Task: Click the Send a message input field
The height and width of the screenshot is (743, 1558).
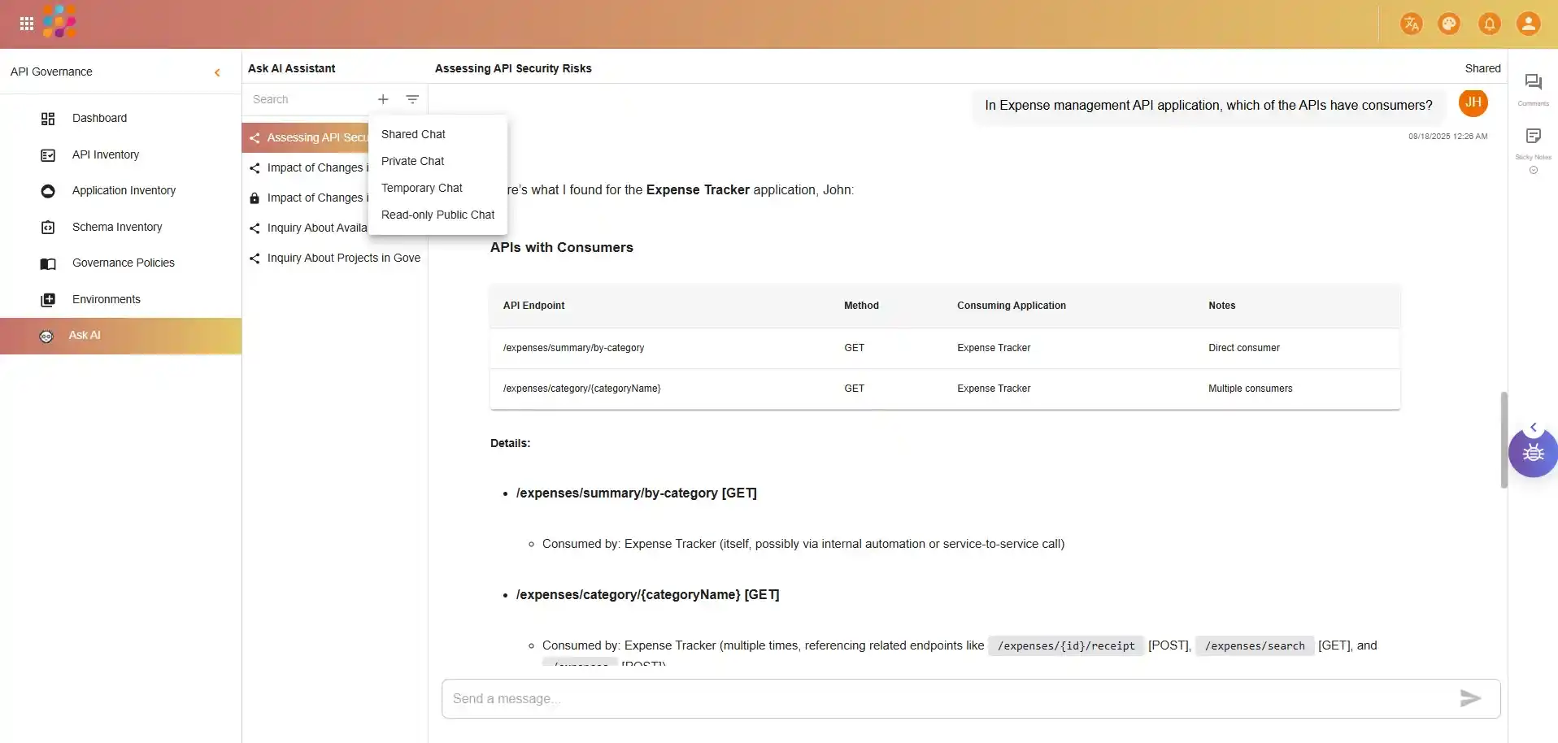Action: [x=943, y=698]
